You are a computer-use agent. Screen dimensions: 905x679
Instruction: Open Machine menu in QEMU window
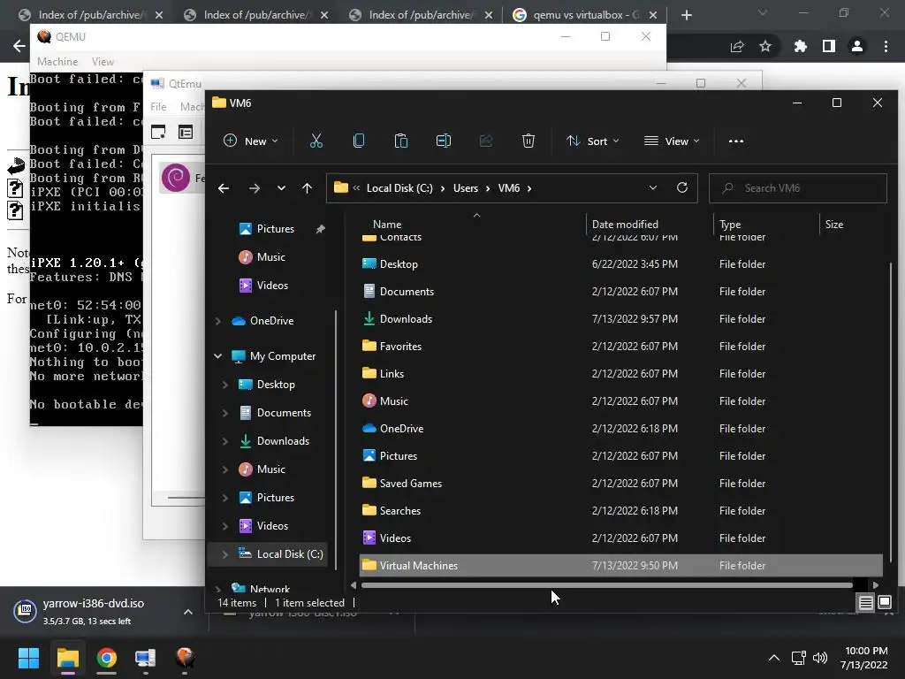(x=57, y=62)
